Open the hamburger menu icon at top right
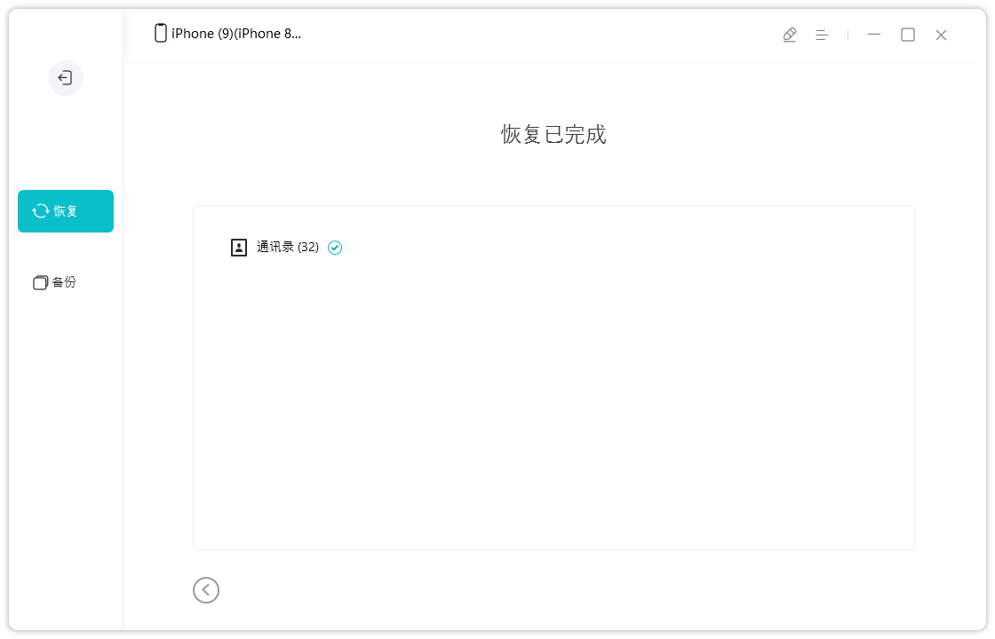The height and width of the screenshot is (639, 995). (822, 34)
